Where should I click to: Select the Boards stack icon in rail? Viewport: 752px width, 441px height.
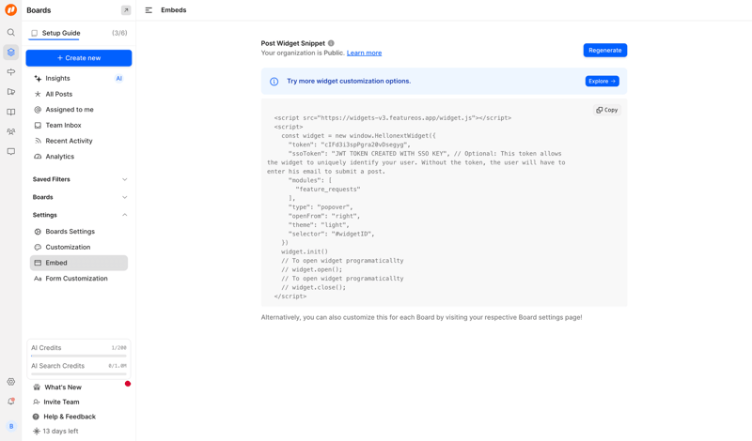[x=10, y=53]
